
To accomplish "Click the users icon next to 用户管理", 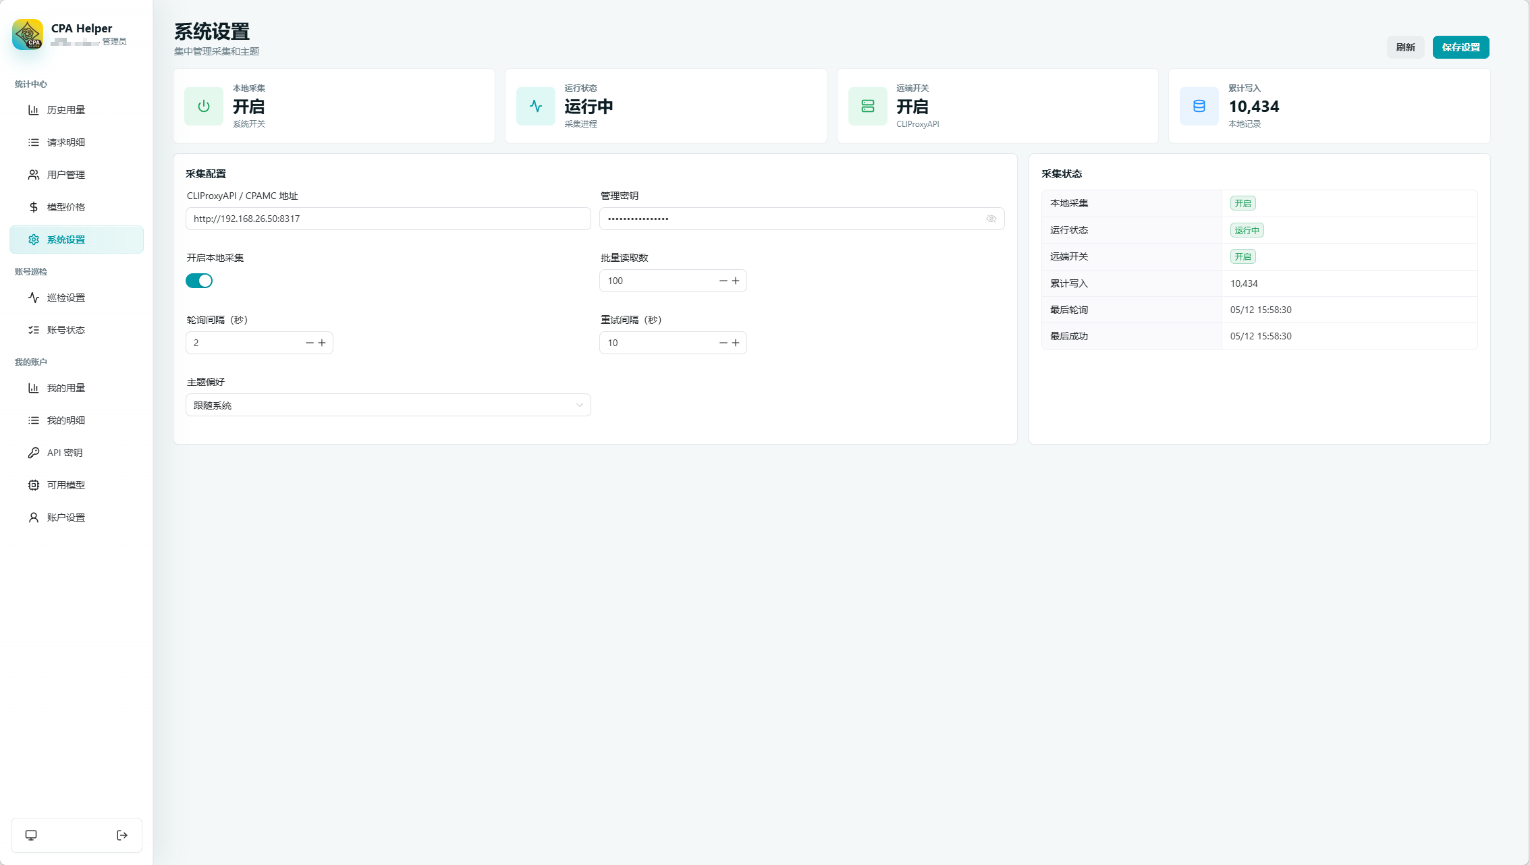I will click(33, 175).
